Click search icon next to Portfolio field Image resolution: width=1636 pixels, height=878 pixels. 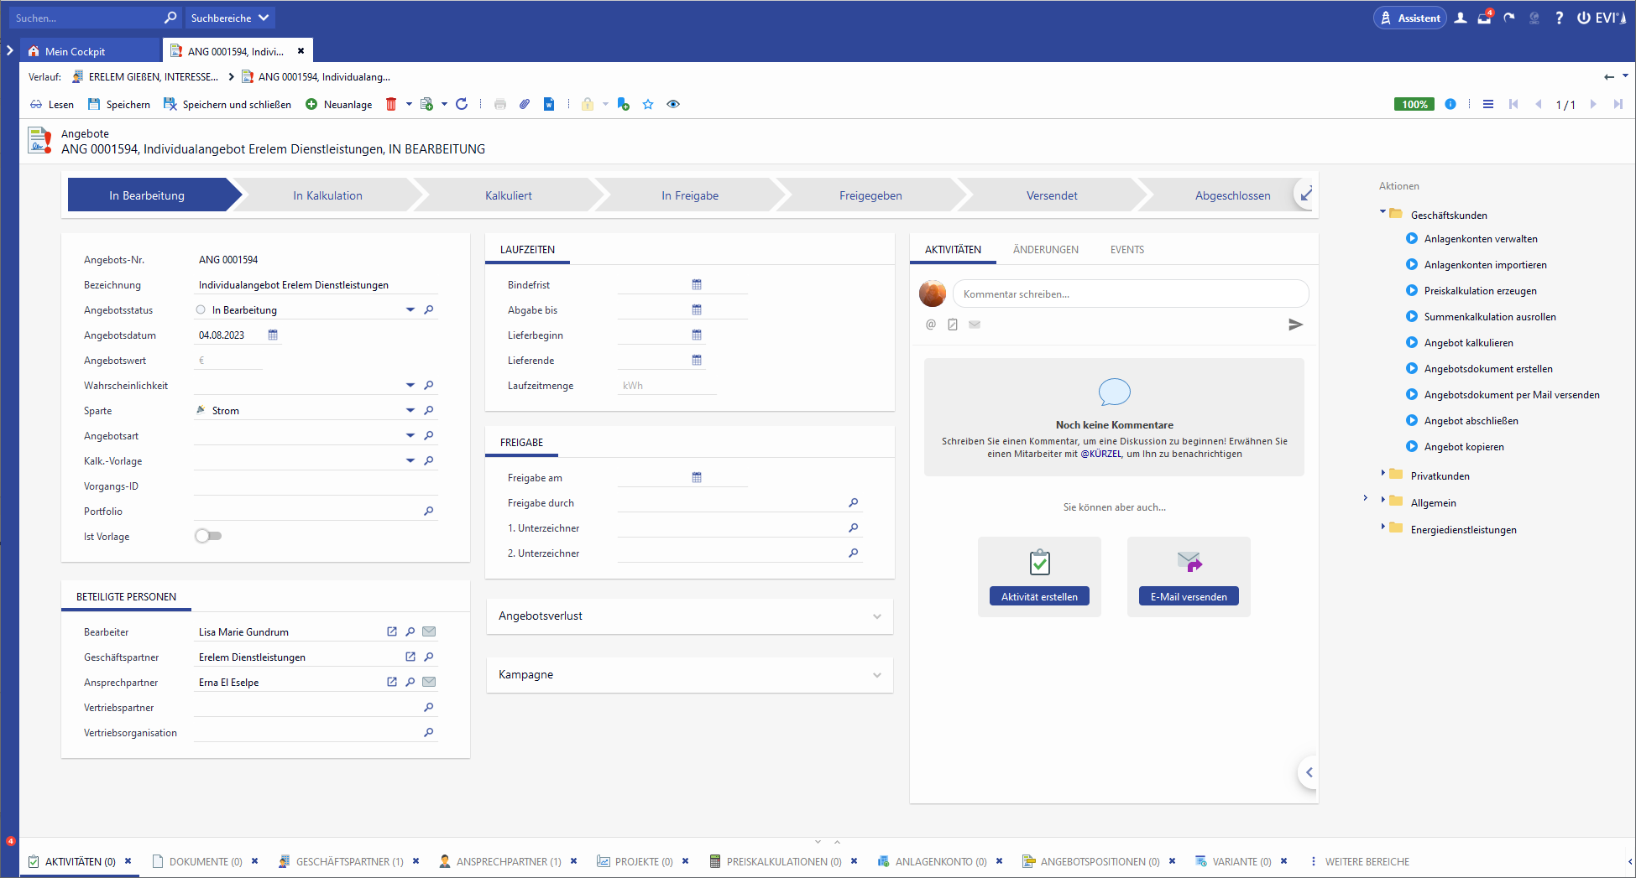(429, 512)
